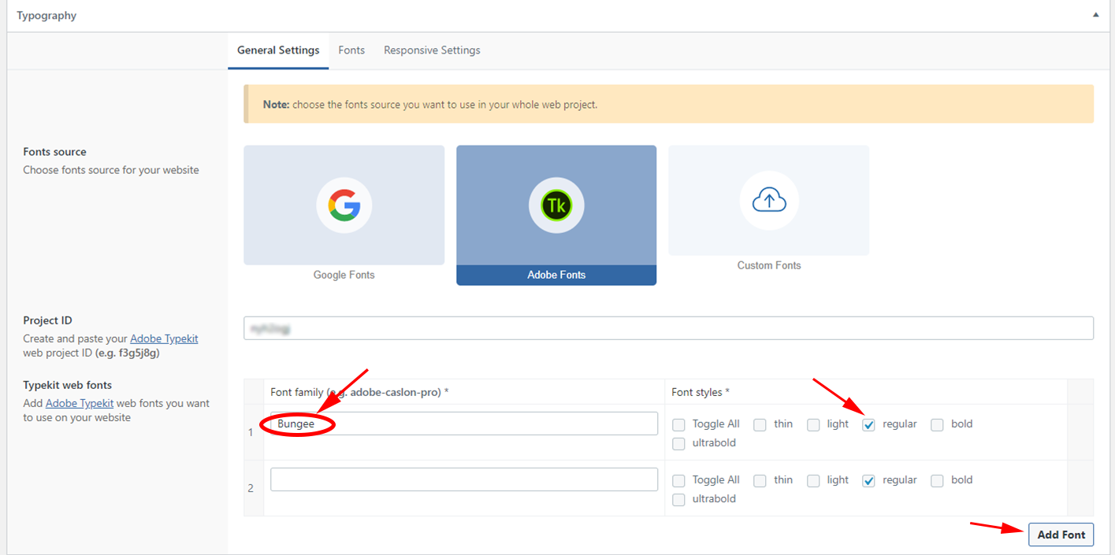Click the 'Font styles *' column header

point(701,392)
